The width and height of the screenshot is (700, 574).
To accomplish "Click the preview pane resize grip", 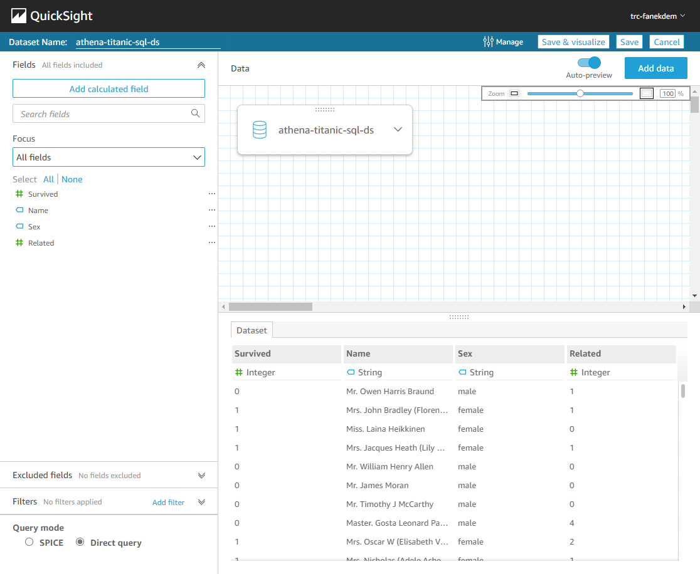I will tap(459, 317).
